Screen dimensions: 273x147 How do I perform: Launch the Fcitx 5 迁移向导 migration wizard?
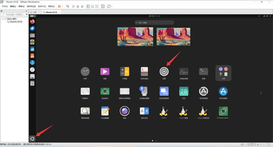click(x=203, y=111)
